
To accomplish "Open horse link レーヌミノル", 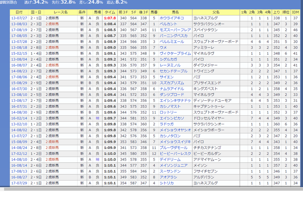I will pos(170,65).
